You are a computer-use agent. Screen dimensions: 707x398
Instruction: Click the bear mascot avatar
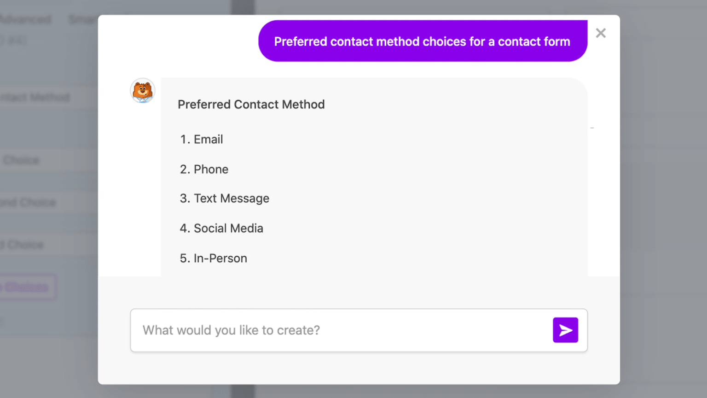(143, 91)
